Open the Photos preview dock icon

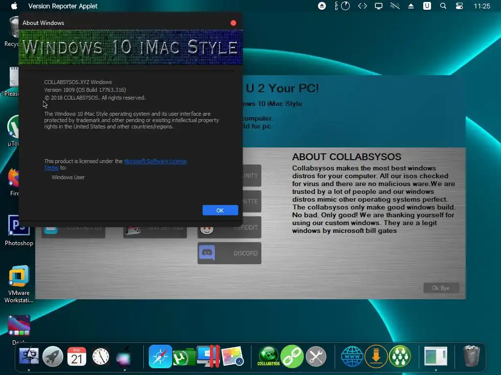point(232,356)
